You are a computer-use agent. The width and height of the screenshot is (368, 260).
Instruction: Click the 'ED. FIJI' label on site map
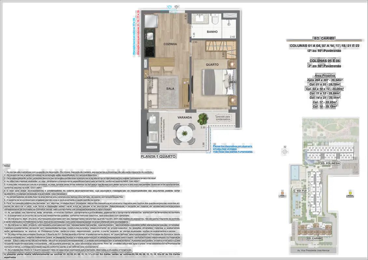tap(302, 191)
